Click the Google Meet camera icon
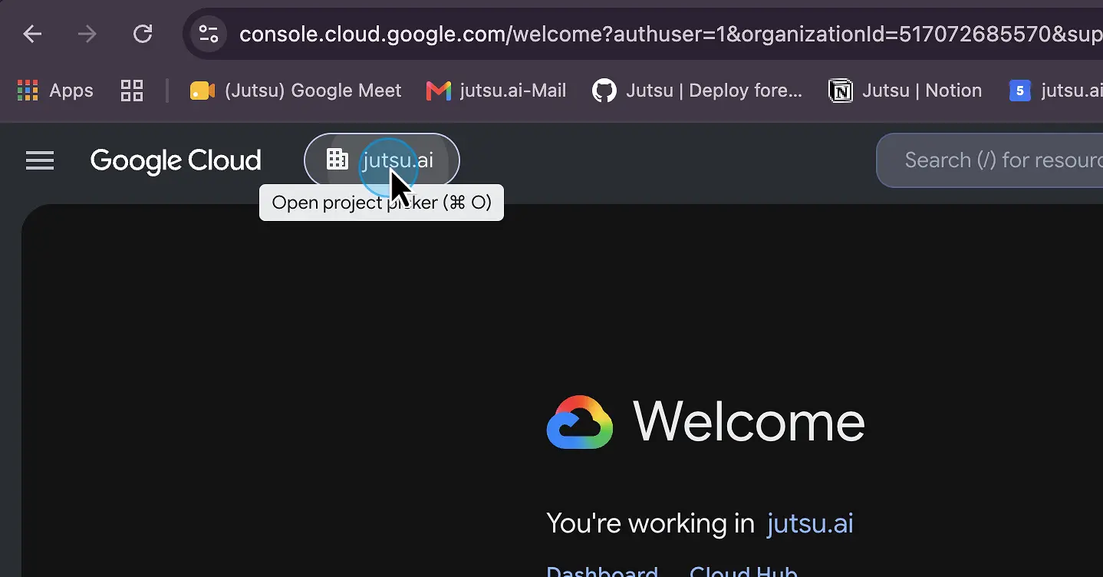The image size is (1103, 577). 202,91
